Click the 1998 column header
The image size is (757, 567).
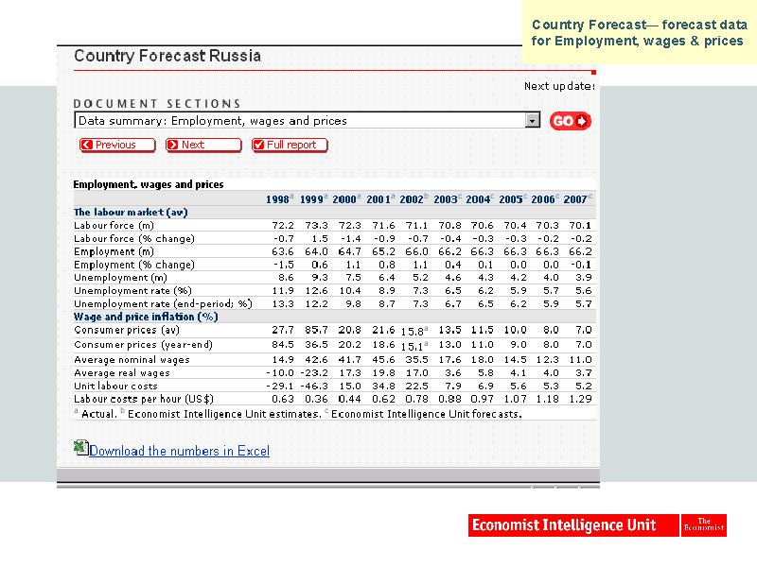coord(279,199)
